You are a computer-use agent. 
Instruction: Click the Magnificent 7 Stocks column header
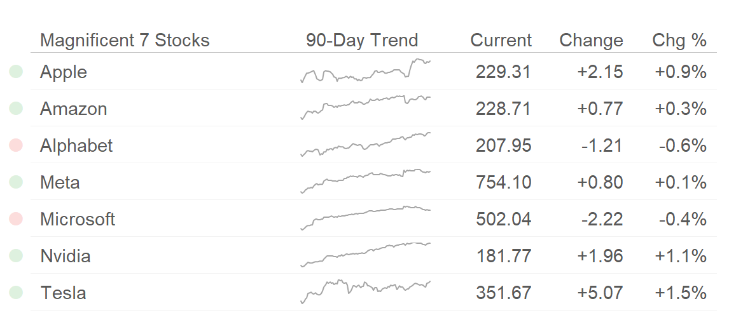point(125,41)
